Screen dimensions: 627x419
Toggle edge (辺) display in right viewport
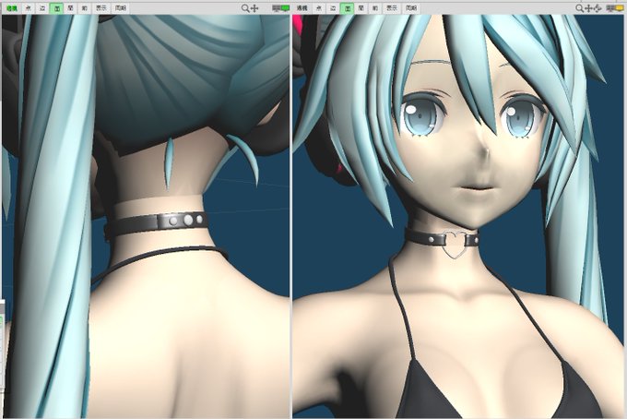(333, 8)
